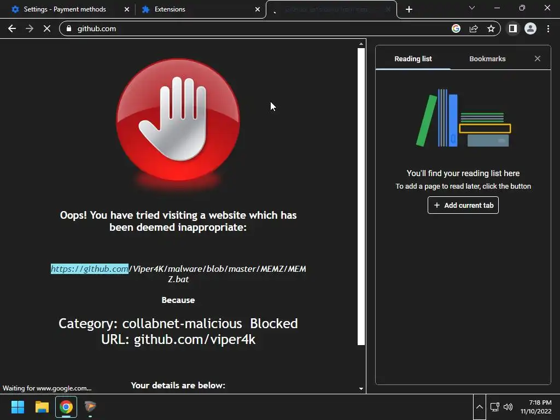This screenshot has width=560, height=420.
Task: Select the Reading list tab
Action: 413,59
